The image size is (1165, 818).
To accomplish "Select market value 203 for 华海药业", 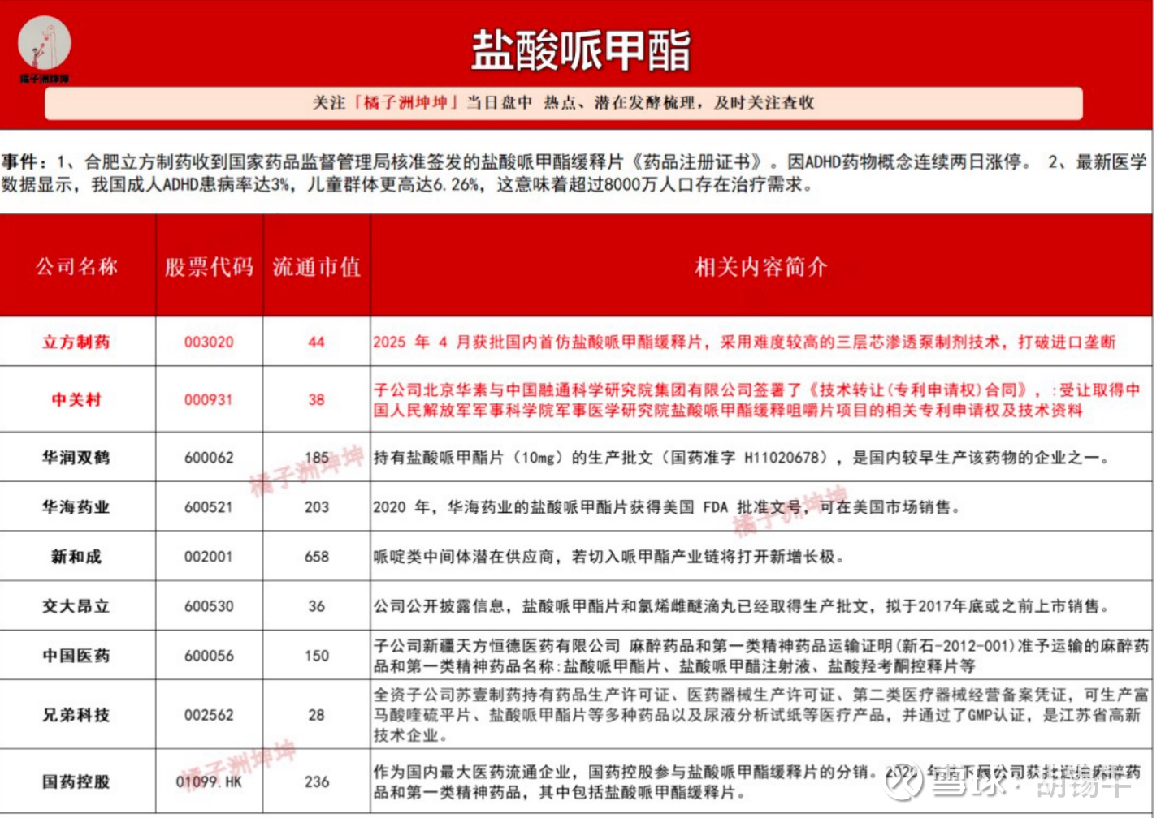I will (317, 506).
